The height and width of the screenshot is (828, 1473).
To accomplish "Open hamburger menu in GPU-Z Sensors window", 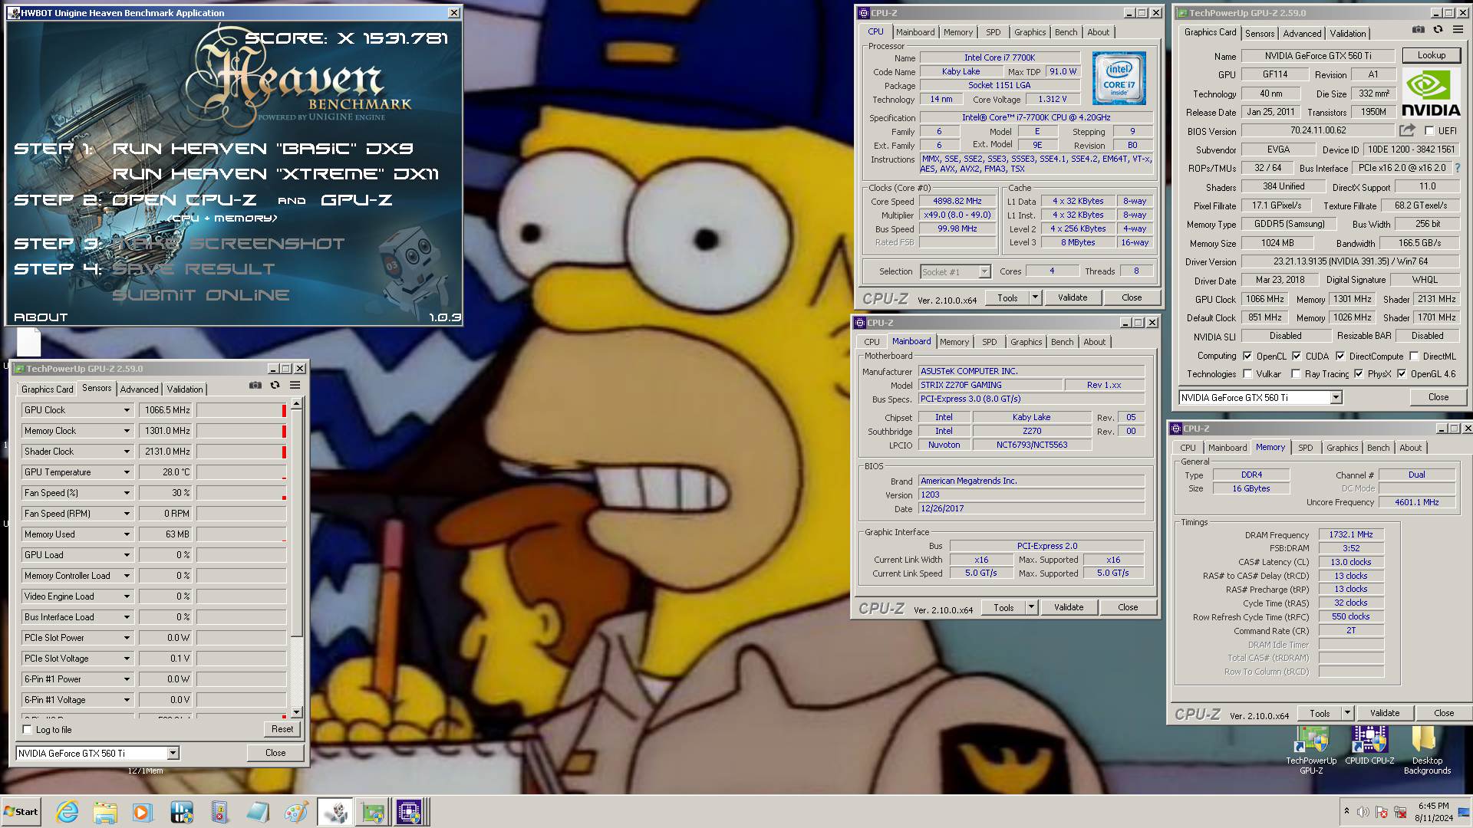I will [295, 386].
